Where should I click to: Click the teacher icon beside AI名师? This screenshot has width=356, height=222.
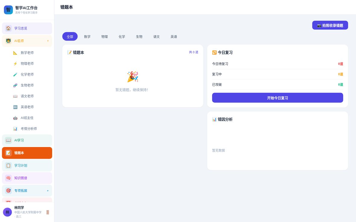(8, 41)
